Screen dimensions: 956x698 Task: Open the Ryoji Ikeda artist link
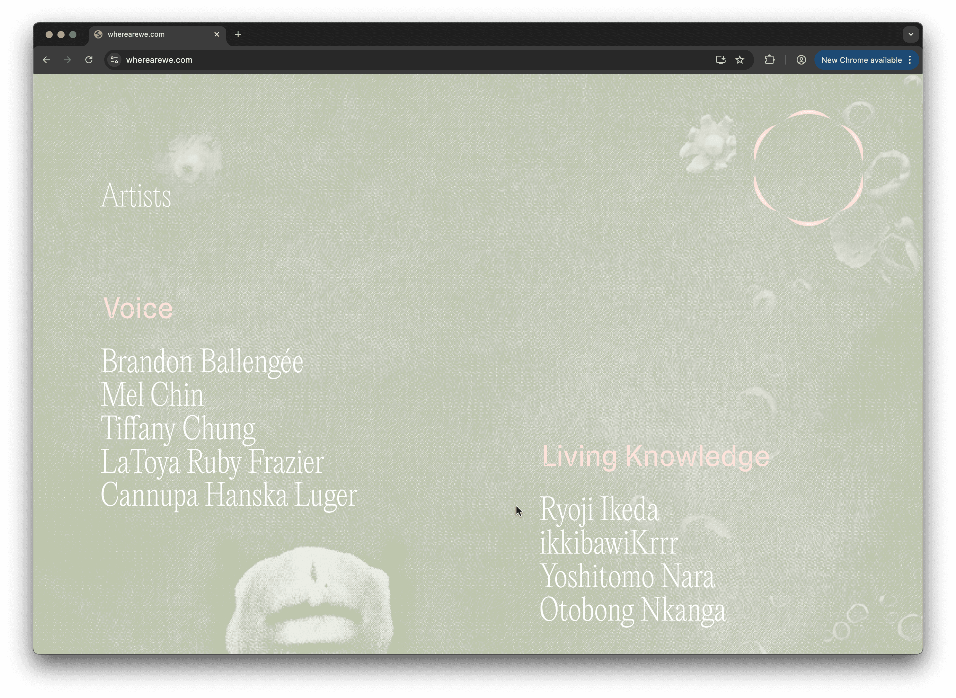coord(599,509)
